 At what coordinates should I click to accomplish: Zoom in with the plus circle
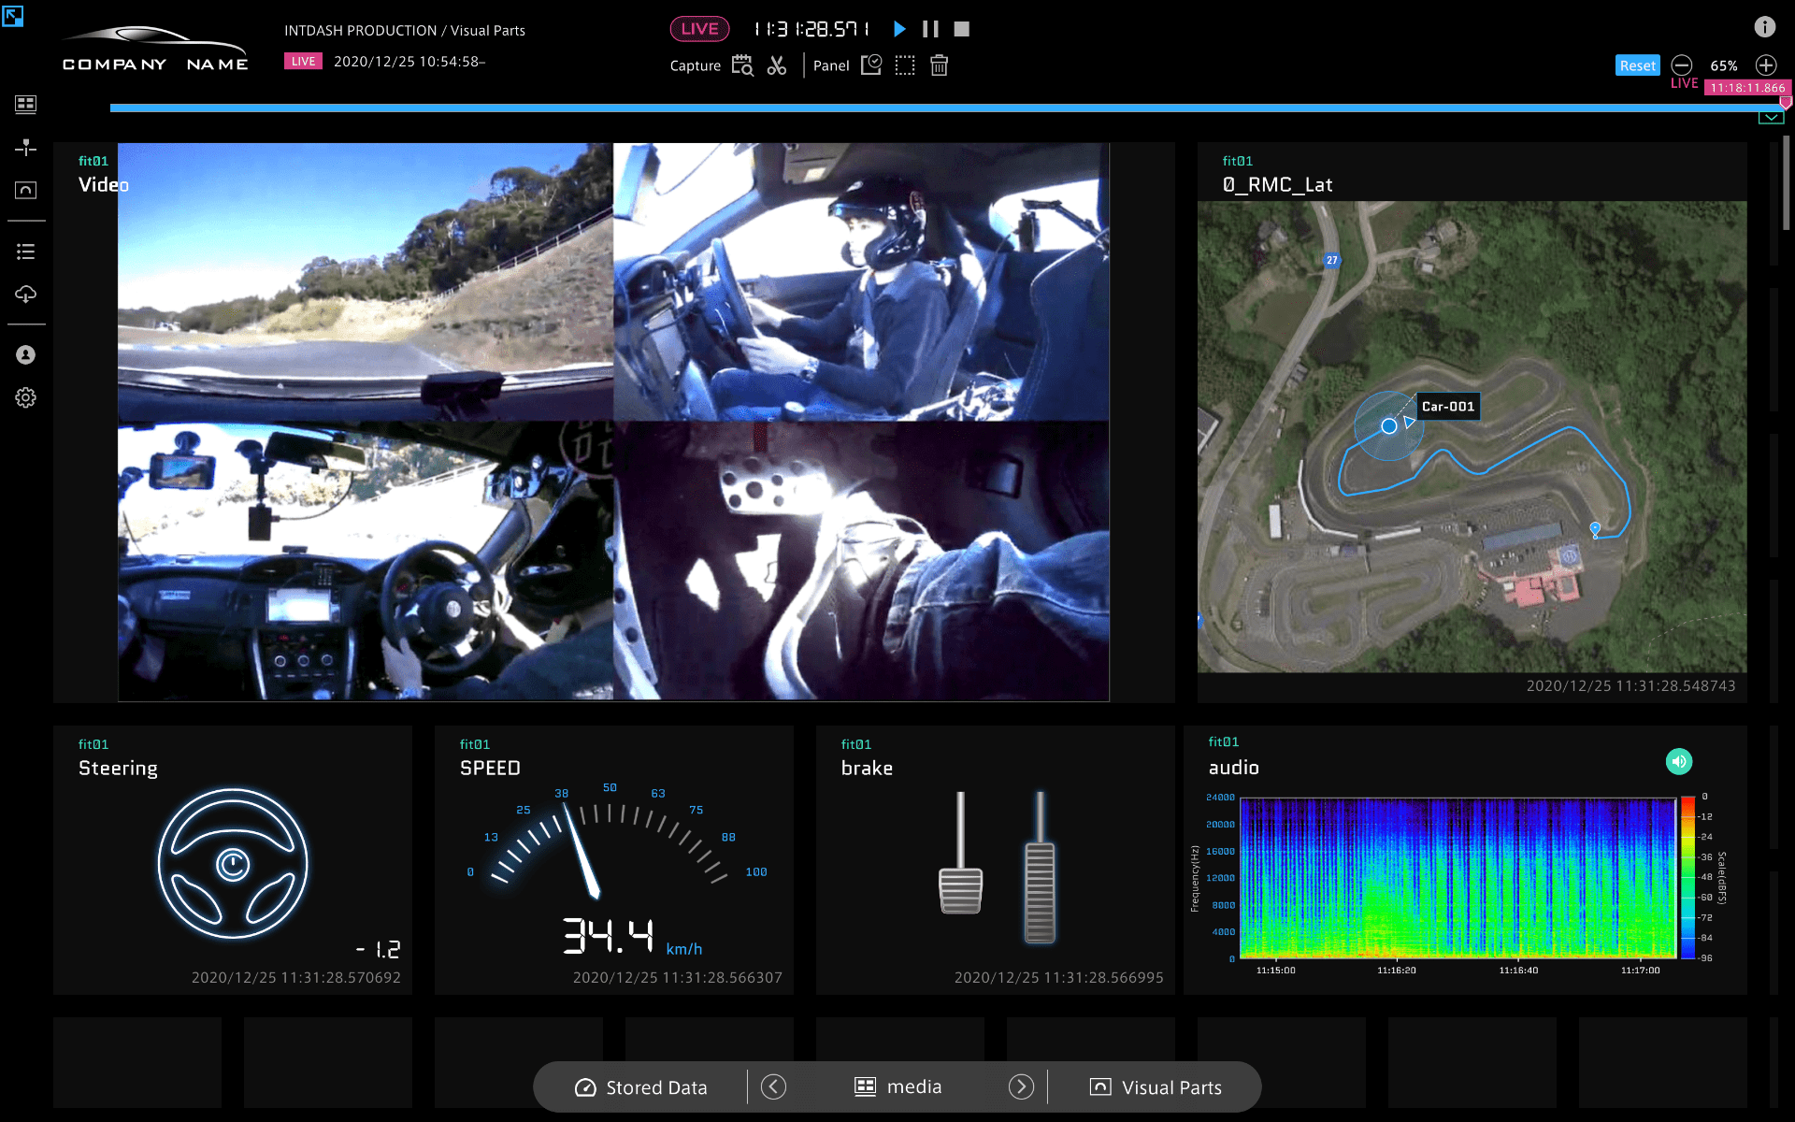pyautogui.click(x=1766, y=65)
